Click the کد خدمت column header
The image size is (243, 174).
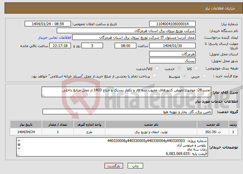(x=213, y=125)
